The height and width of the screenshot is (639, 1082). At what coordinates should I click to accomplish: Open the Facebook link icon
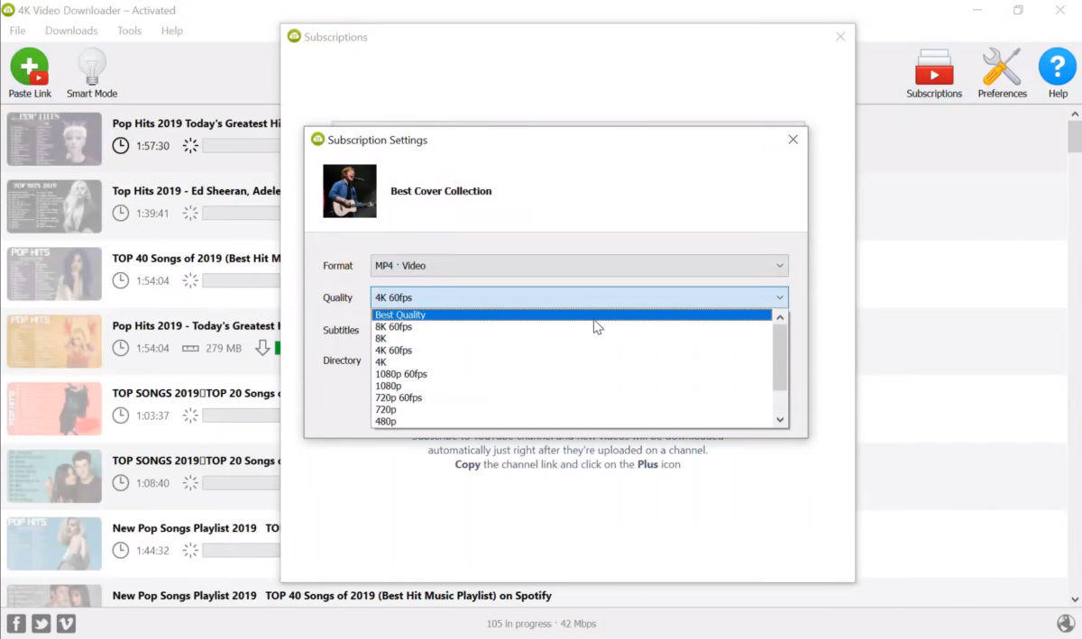[16, 623]
